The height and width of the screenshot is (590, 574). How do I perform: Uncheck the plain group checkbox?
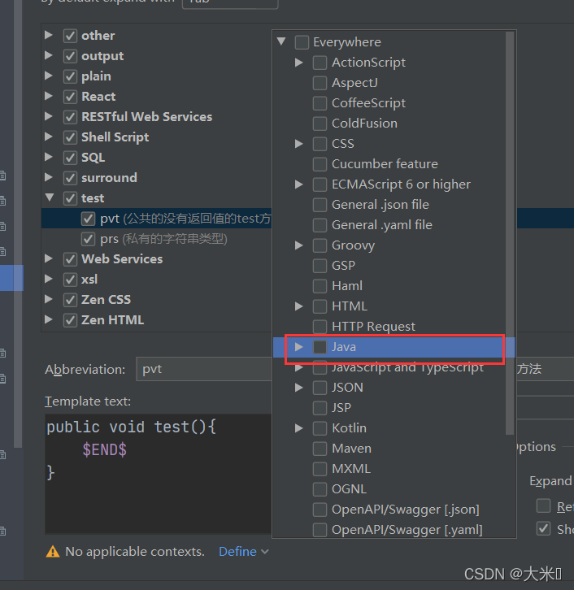(x=70, y=76)
